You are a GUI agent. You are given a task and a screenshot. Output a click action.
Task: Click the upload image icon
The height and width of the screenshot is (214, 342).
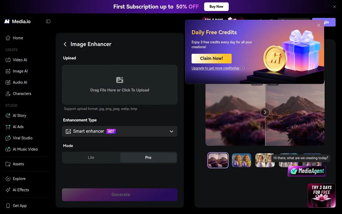120,80
